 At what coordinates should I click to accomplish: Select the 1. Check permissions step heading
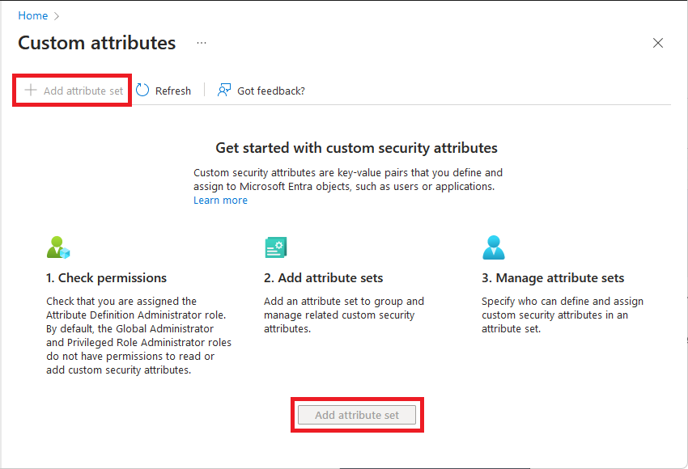(105, 277)
